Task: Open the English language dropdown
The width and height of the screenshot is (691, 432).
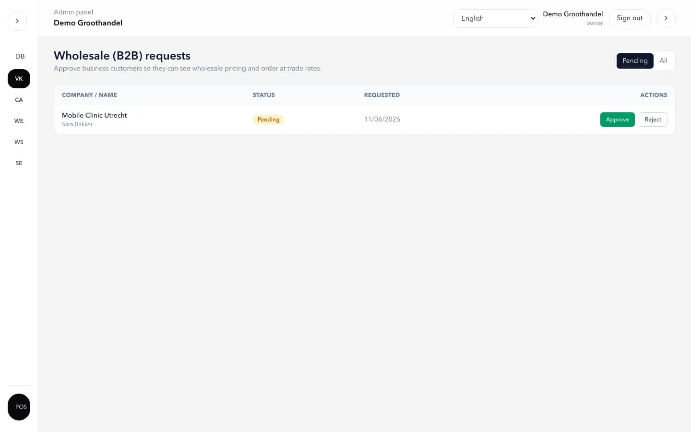Action: click(x=495, y=18)
